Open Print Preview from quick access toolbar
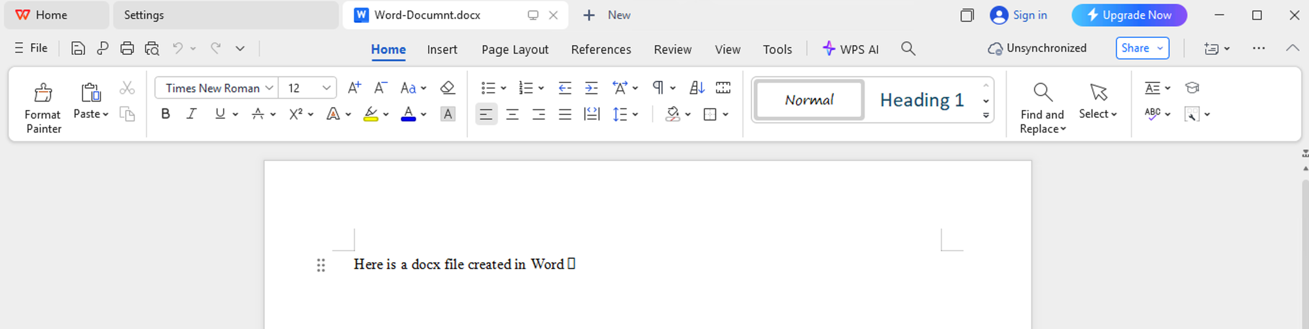 152,48
